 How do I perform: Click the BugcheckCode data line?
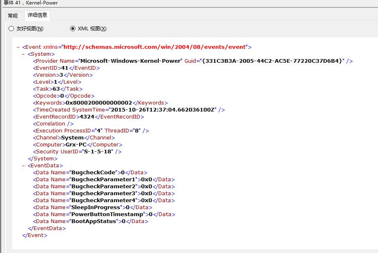click(90, 173)
